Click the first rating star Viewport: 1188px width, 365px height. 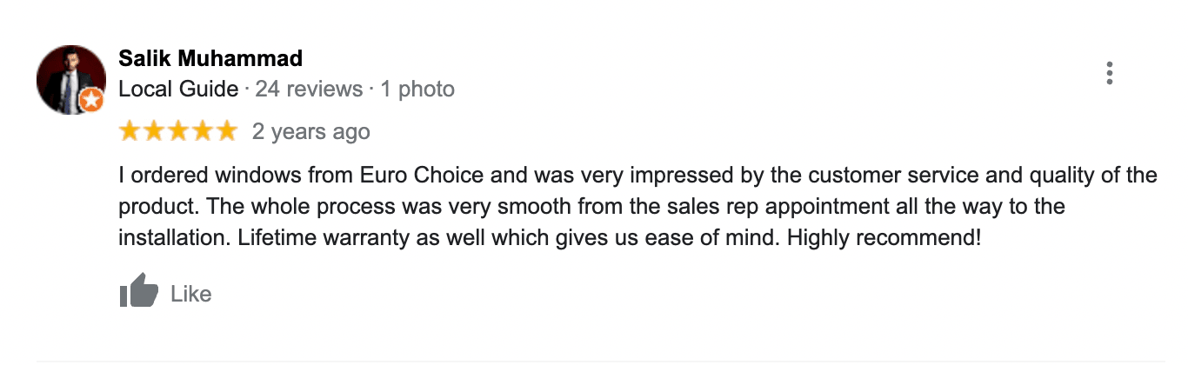click(x=130, y=131)
